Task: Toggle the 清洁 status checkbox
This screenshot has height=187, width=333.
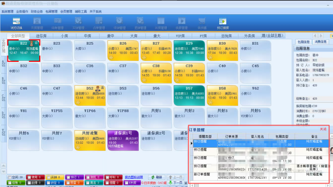Action: pyautogui.click(x=88, y=183)
